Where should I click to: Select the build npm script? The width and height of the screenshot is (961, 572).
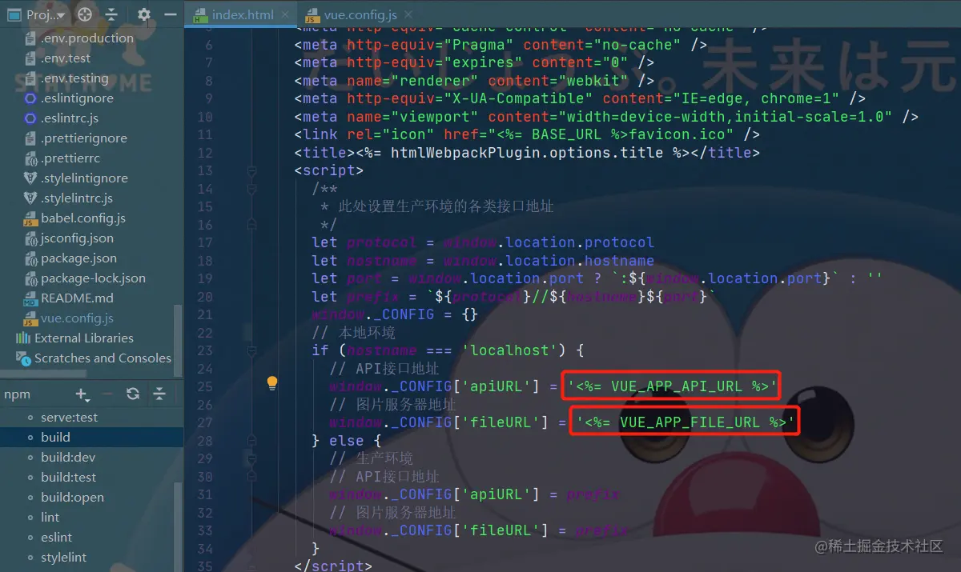point(55,438)
